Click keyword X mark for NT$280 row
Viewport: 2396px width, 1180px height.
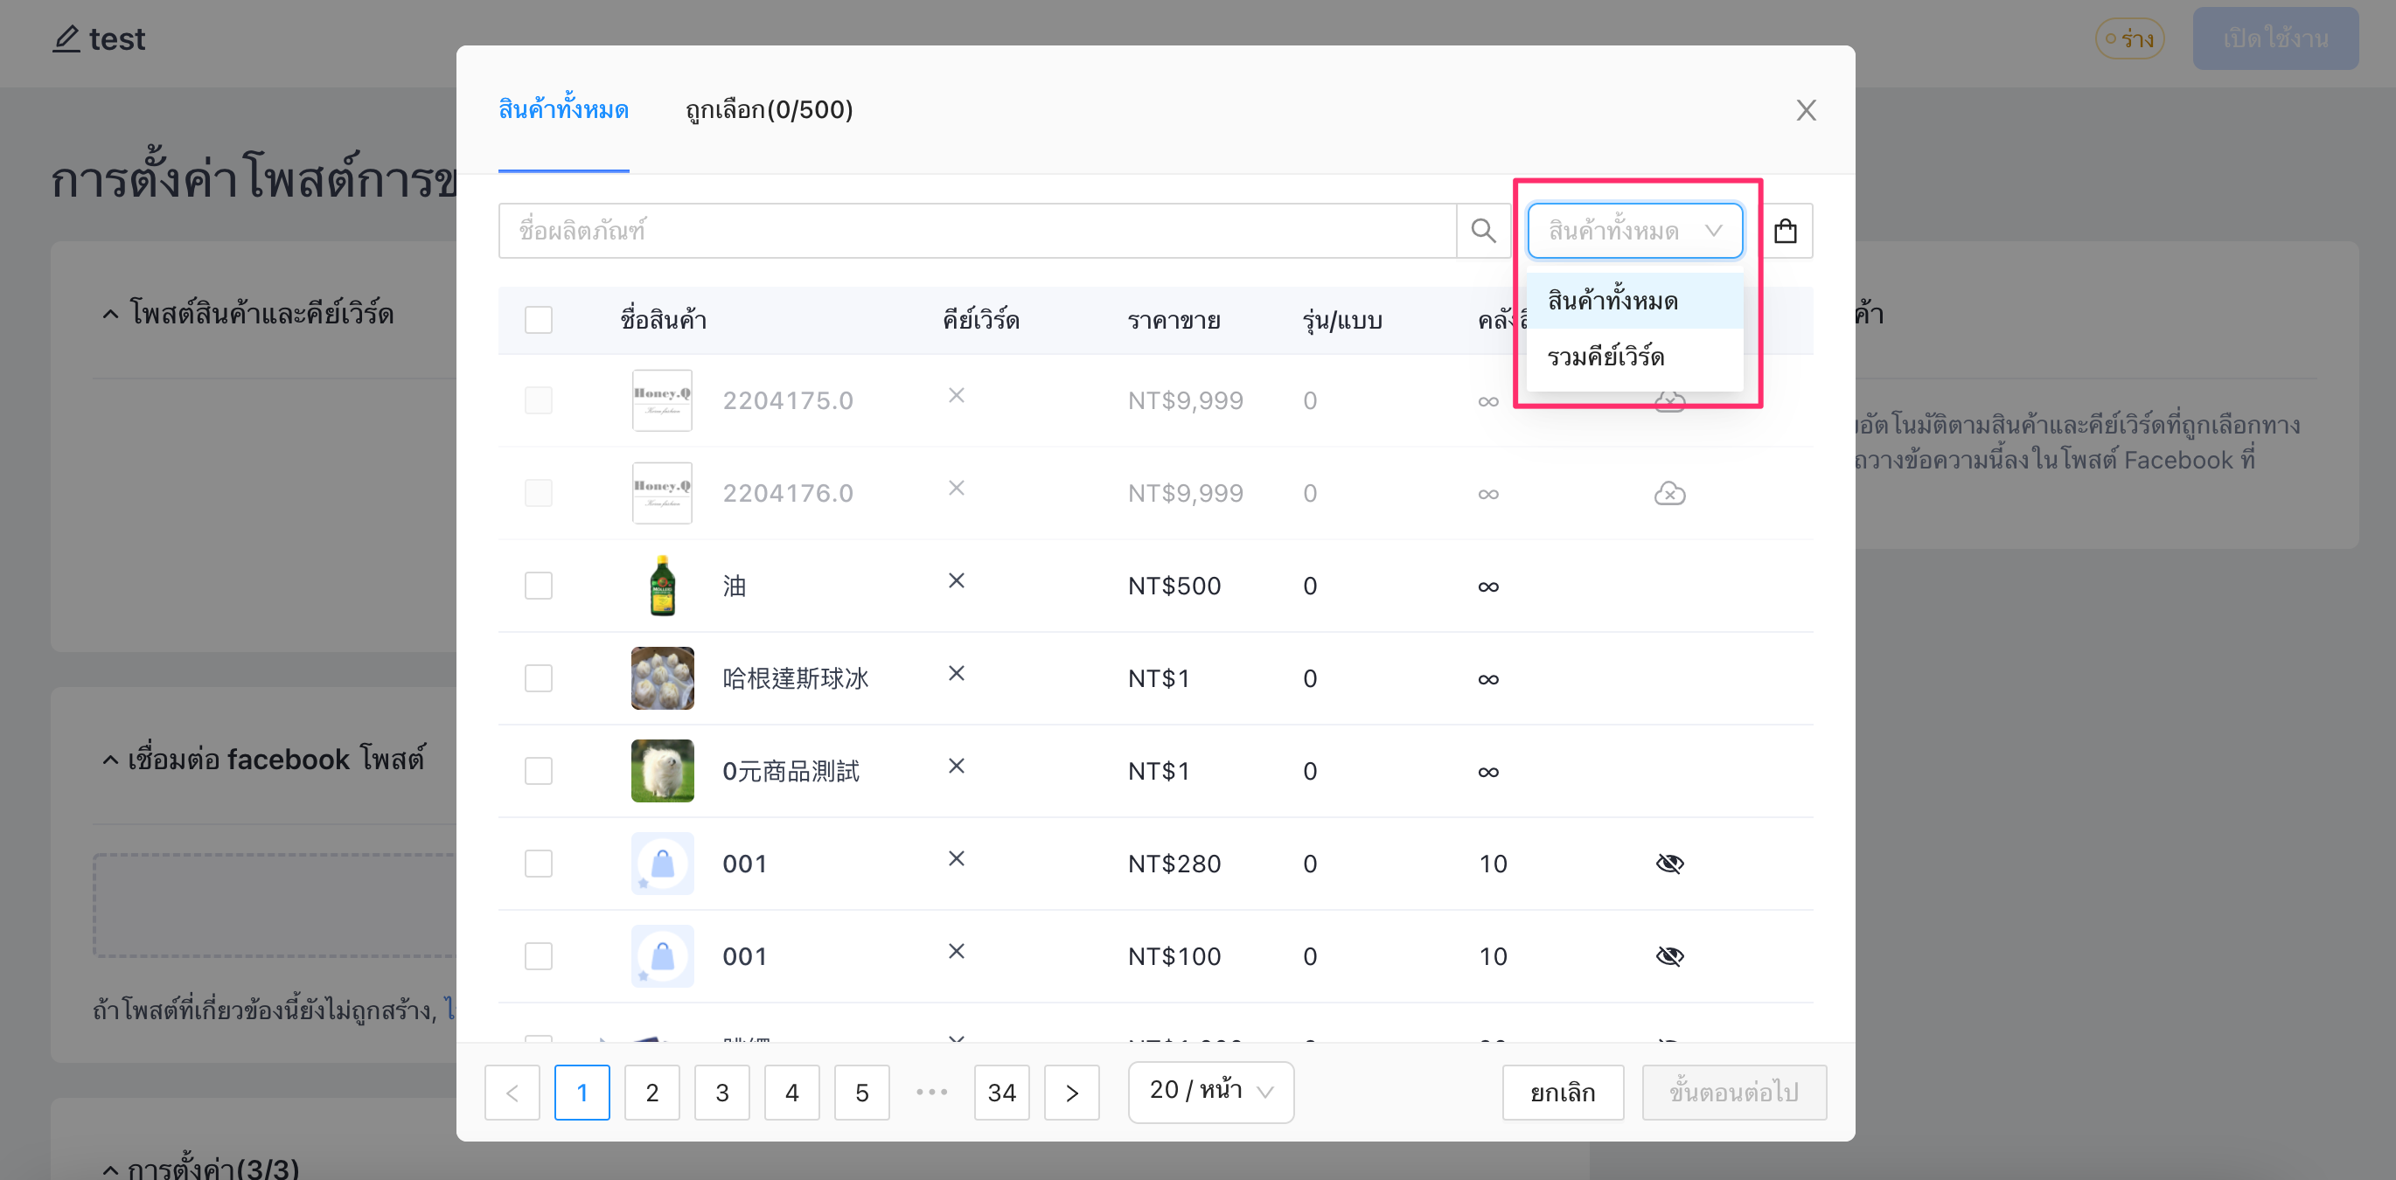click(956, 859)
